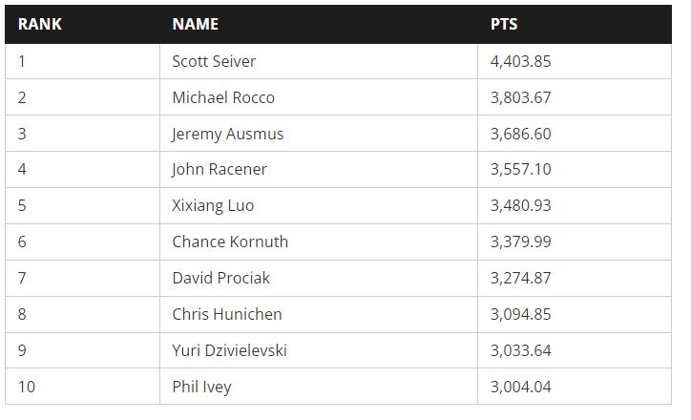Click the points value 4,403.85
Viewport: 691px width, 420px height.
(520, 61)
